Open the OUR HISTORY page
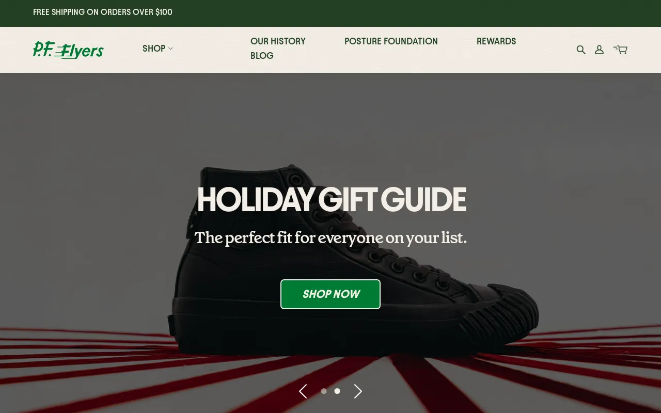Screen dimensions: 661x413 point(278,41)
